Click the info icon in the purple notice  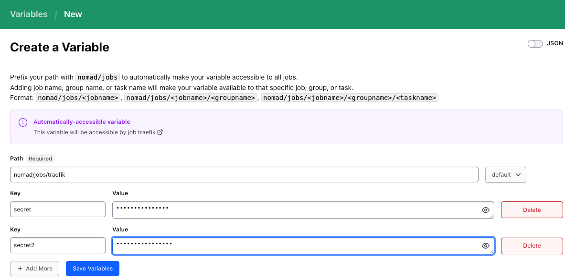[22, 122]
